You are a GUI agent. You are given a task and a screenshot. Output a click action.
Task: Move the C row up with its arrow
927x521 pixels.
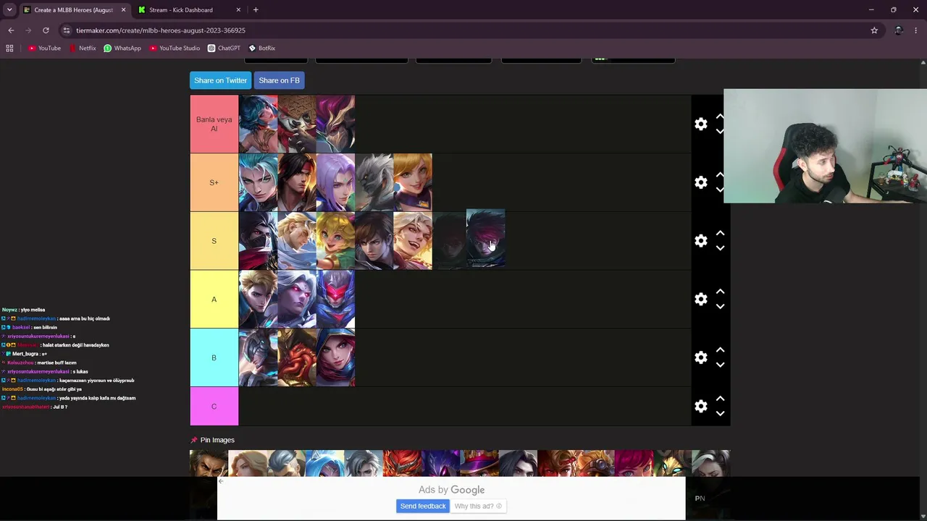pyautogui.click(x=720, y=399)
